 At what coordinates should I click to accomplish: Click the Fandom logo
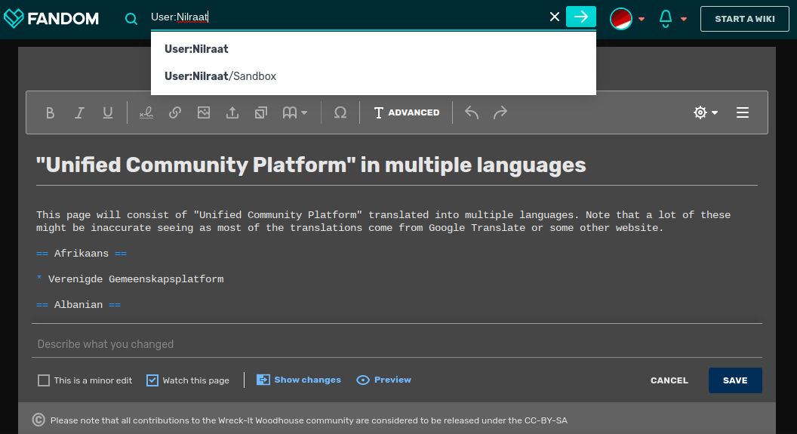(x=51, y=19)
